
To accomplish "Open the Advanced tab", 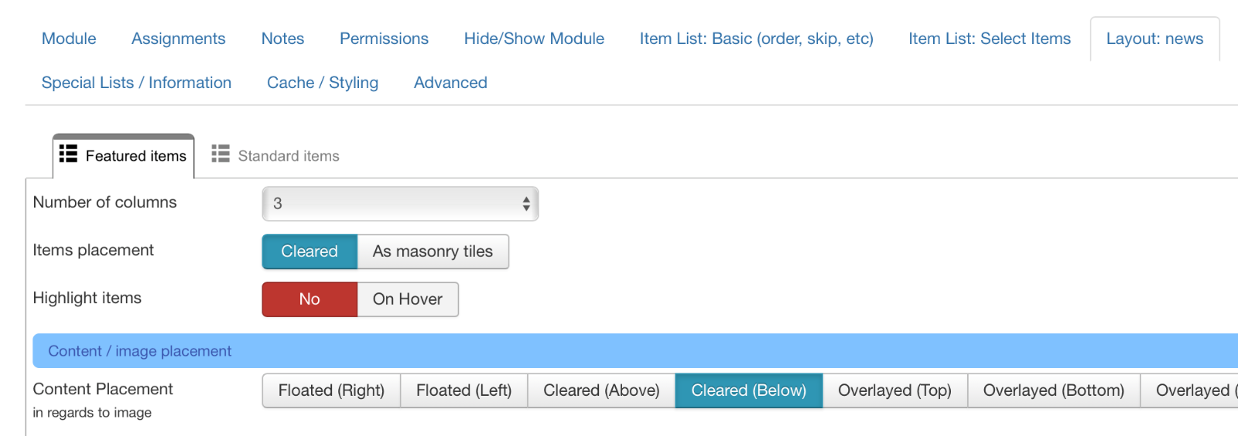I will click(450, 83).
